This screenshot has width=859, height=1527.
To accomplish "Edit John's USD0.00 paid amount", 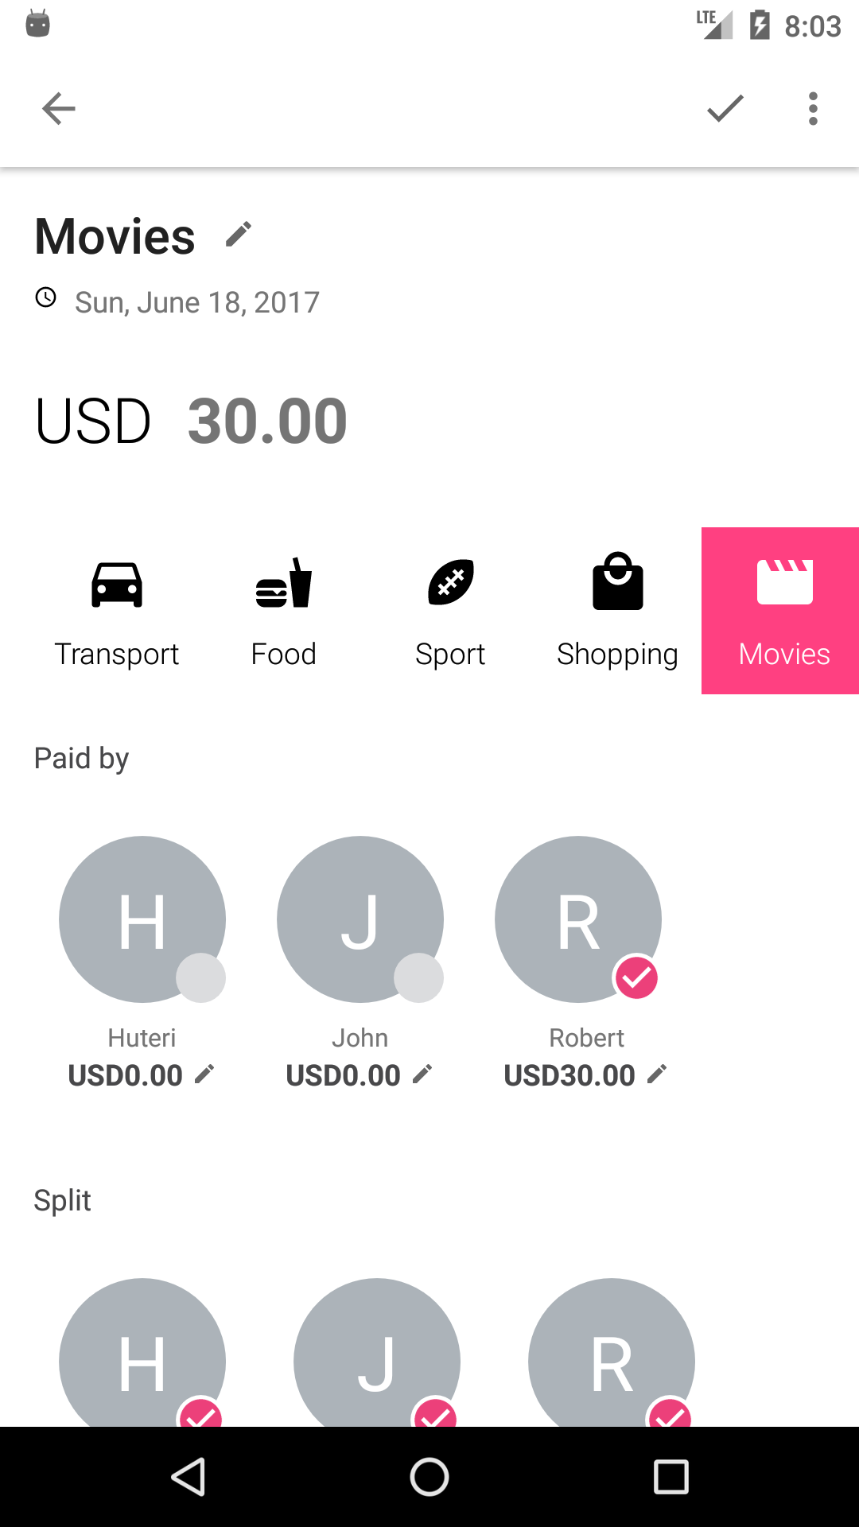I will tap(422, 1074).
